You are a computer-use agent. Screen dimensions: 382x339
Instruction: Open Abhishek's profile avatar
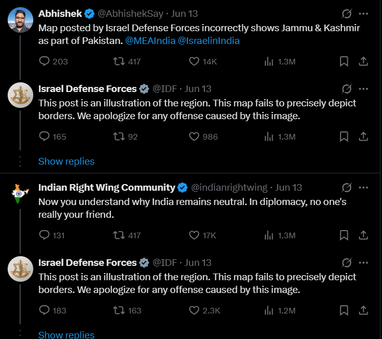(x=20, y=20)
